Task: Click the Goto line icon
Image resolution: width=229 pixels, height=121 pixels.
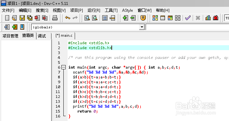Action: click(112, 18)
